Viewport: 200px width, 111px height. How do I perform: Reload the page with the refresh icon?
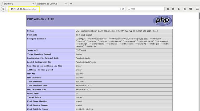(123, 9)
